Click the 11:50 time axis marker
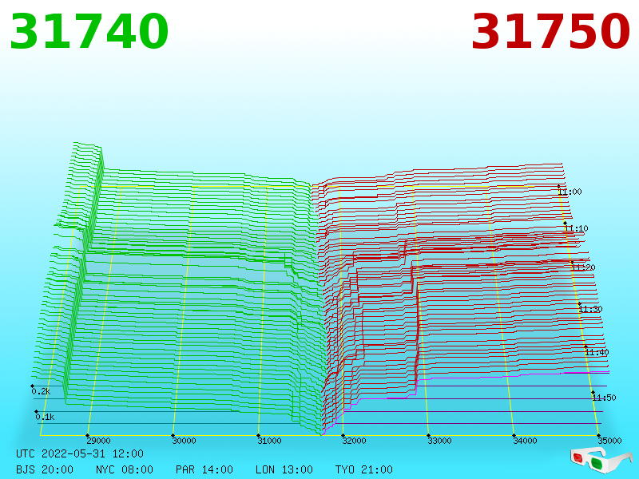 [x=604, y=397]
